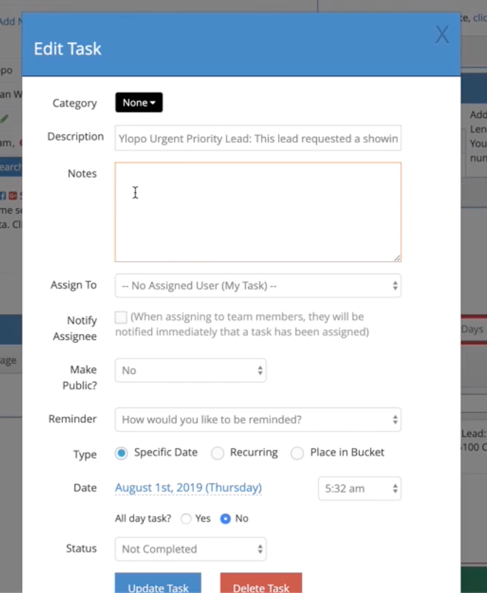The width and height of the screenshot is (487, 593).
Task: Select Place in Bucket radio button
Action: [x=297, y=453]
